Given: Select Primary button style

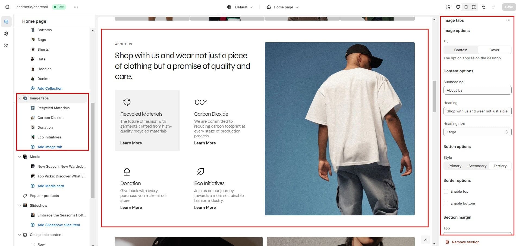Looking at the screenshot, I should click(x=455, y=166).
